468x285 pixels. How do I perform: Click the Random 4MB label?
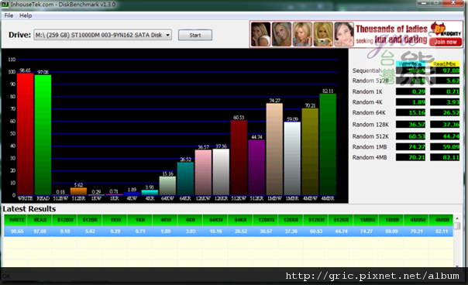click(x=370, y=157)
